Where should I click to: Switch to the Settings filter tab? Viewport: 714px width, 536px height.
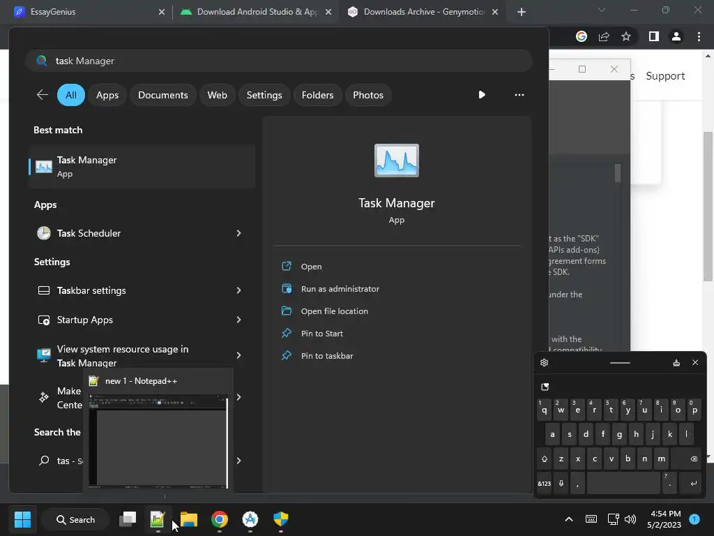(x=264, y=95)
